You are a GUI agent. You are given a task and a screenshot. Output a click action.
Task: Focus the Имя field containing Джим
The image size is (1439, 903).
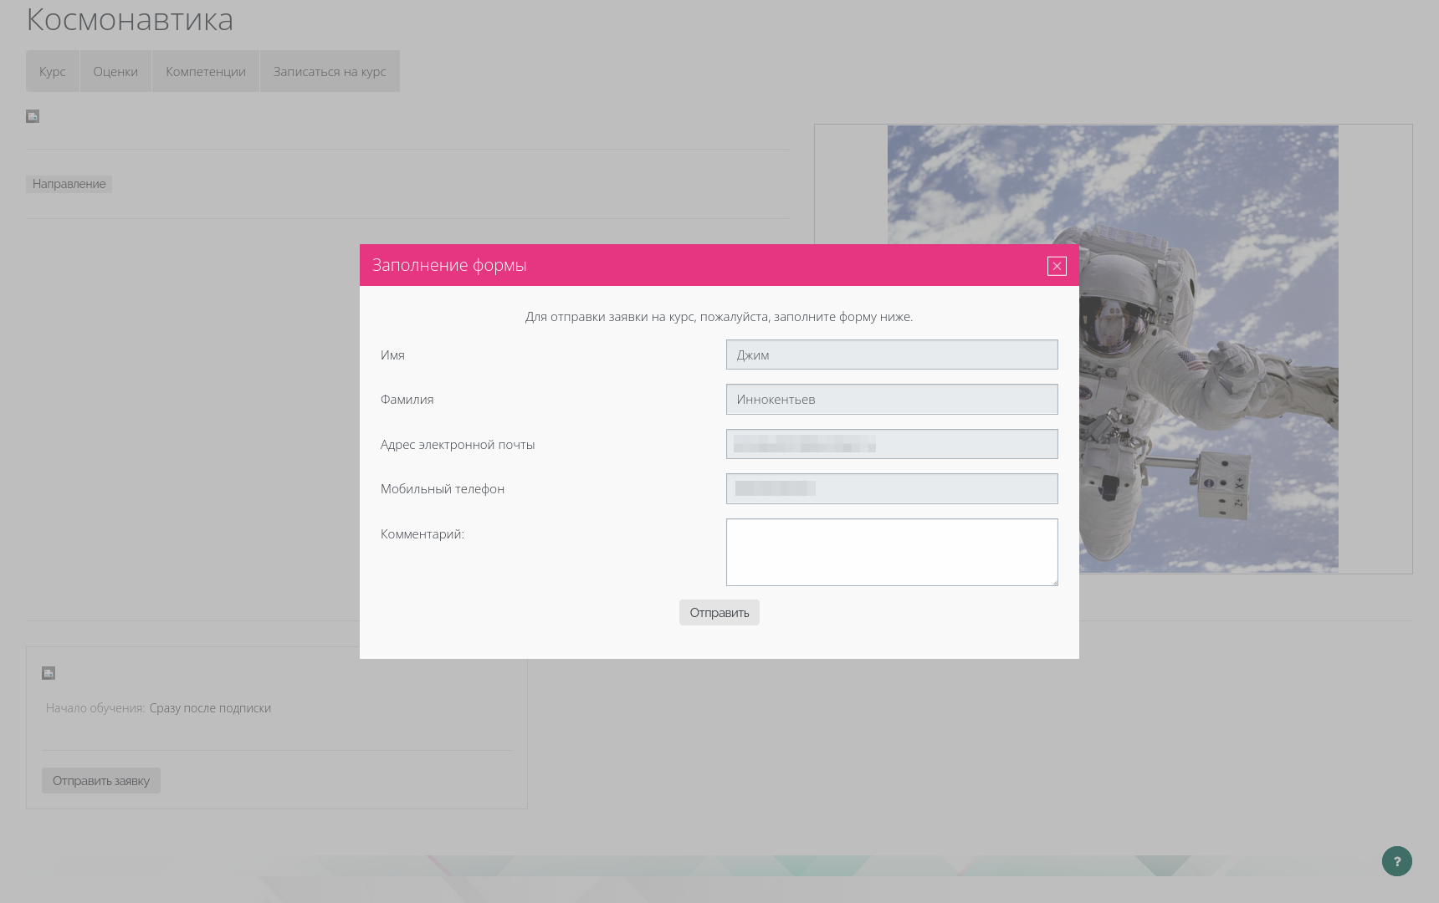[x=892, y=355]
